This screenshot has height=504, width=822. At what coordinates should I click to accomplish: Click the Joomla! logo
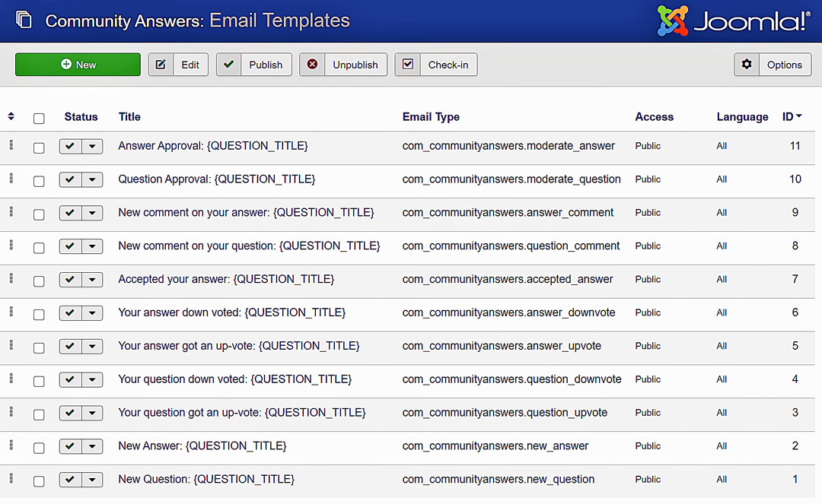point(734,21)
